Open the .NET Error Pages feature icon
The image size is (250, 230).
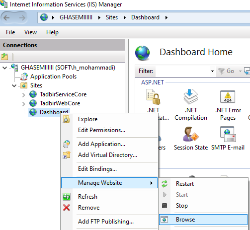pyautogui.click(x=228, y=97)
